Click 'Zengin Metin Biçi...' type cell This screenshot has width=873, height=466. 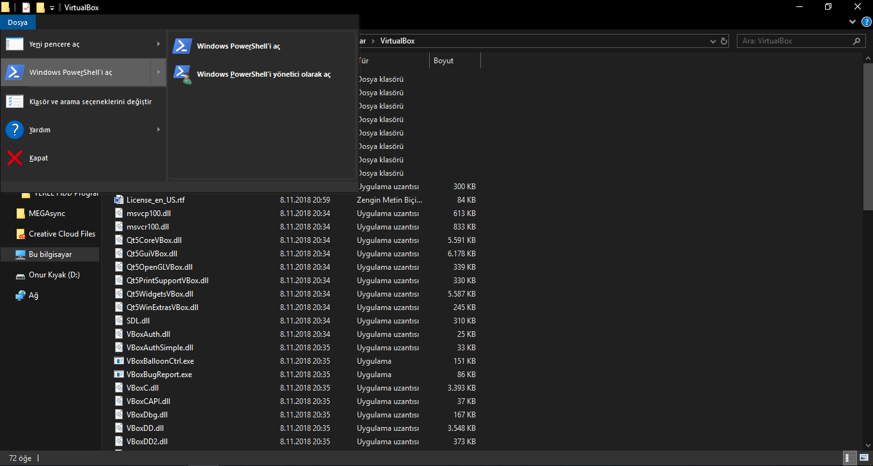pos(389,200)
